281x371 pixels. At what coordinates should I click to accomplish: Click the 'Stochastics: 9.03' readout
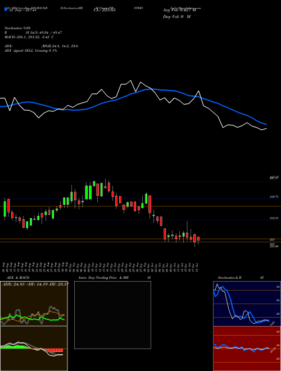[17, 28]
